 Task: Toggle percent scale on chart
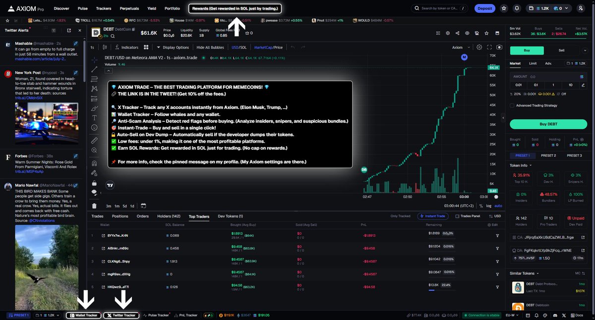(x=480, y=206)
